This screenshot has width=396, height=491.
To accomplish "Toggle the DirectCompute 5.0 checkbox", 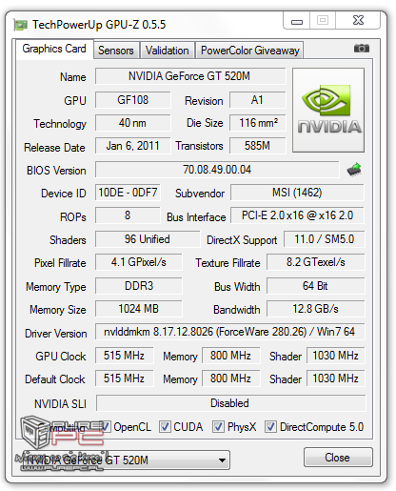I will [x=270, y=426].
